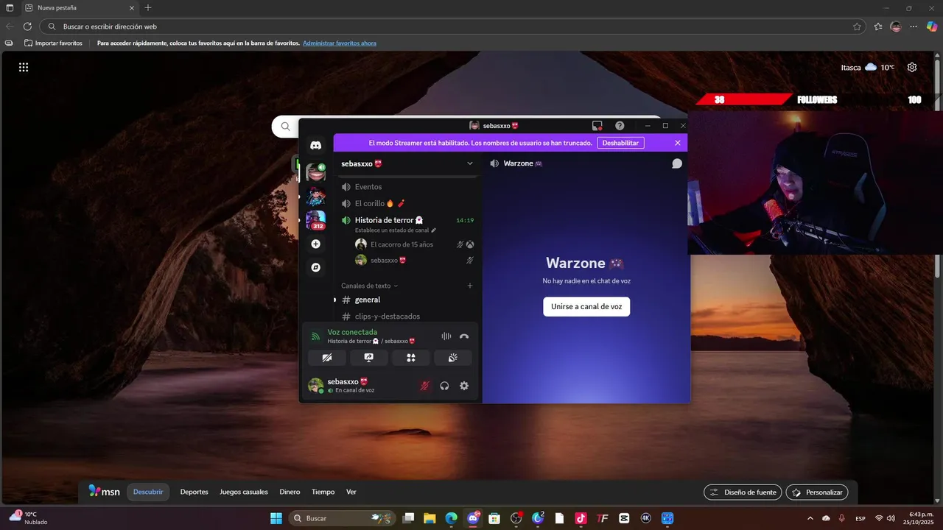Dismiss the Streamer mode banner
The width and height of the screenshot is (943, 530).
pyautogui.click(x=678, y=143)
